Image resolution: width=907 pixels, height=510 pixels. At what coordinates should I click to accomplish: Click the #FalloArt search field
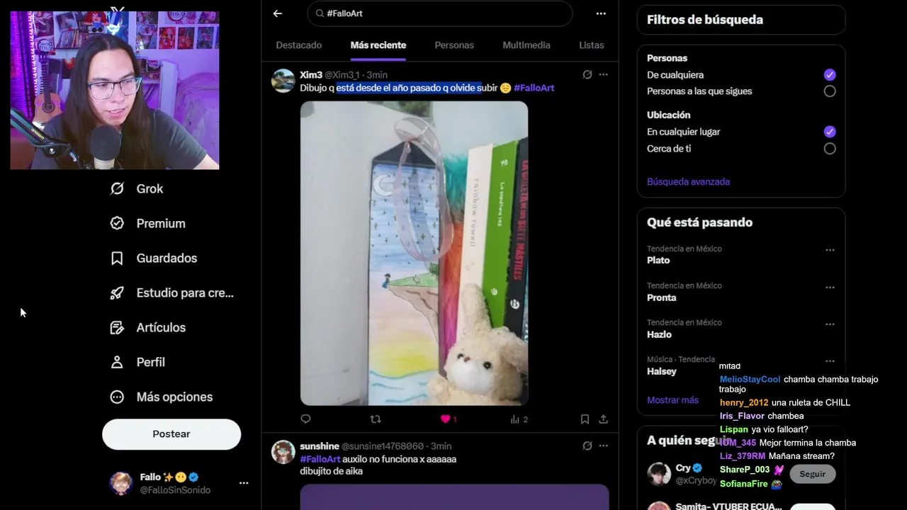tap(439, 13)
